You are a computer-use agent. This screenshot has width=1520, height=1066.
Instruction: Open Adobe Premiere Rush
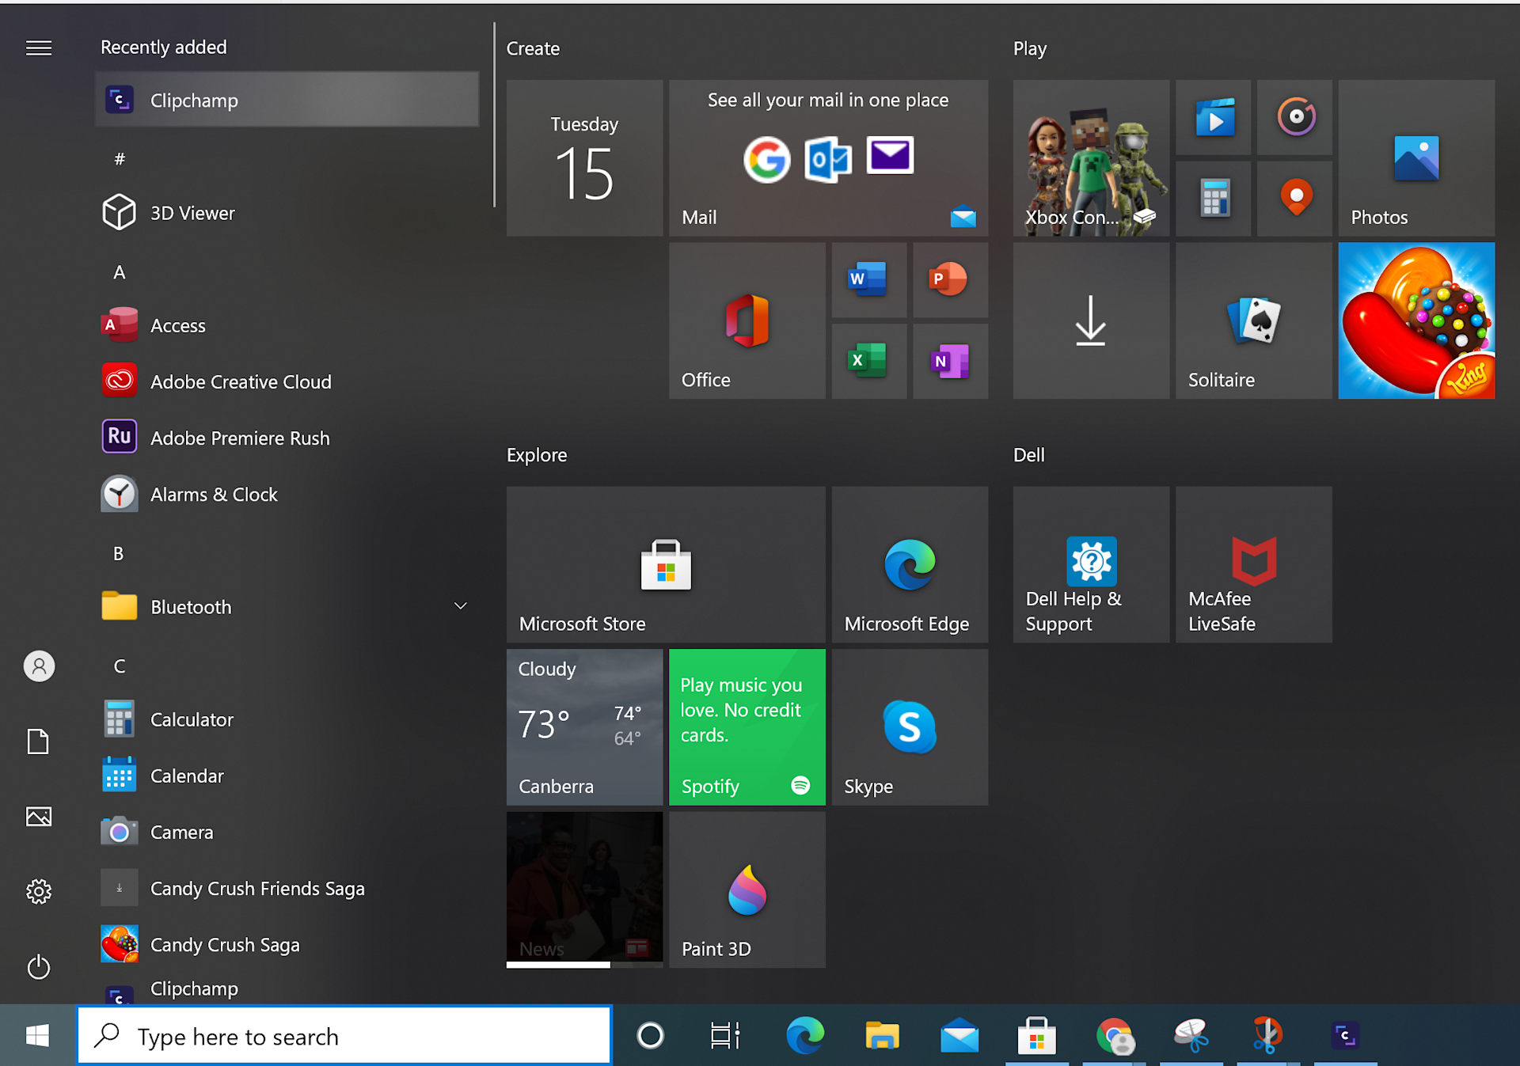coord(287,438)
